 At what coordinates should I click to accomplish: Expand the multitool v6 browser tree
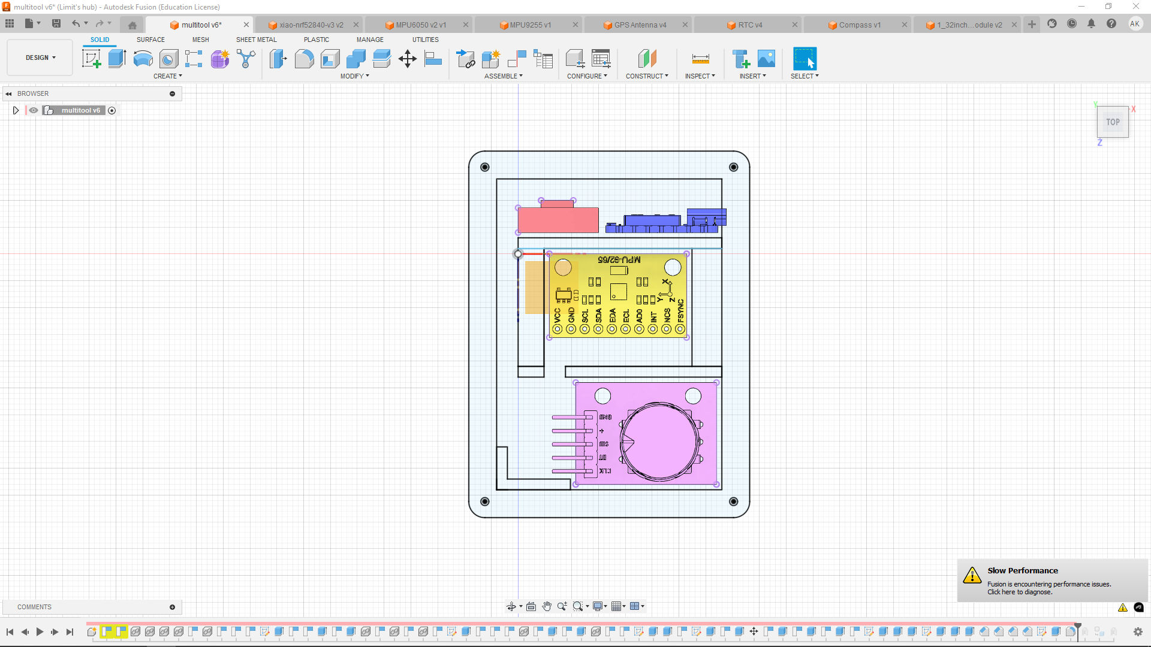[x=16, y=110]
